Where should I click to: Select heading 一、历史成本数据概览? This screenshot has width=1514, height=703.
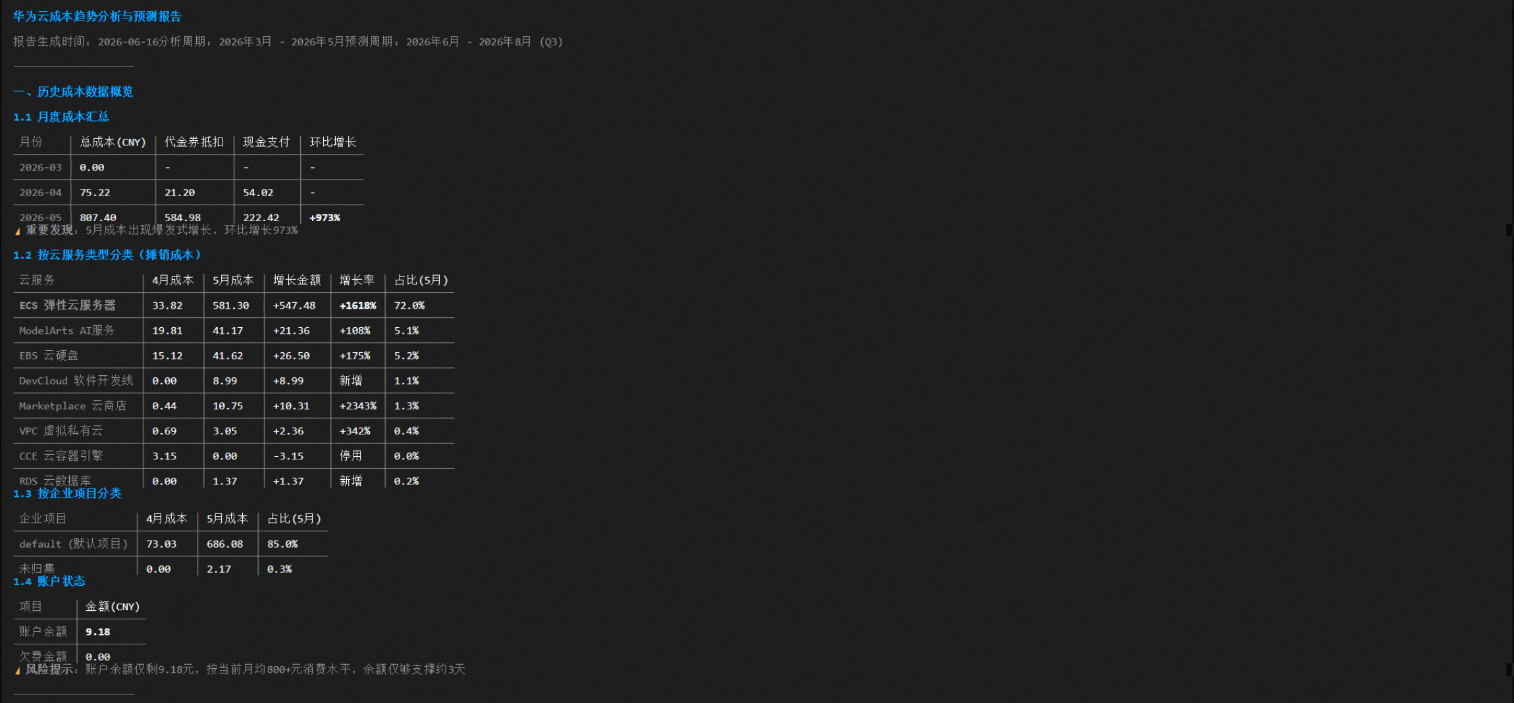point(73,91)
